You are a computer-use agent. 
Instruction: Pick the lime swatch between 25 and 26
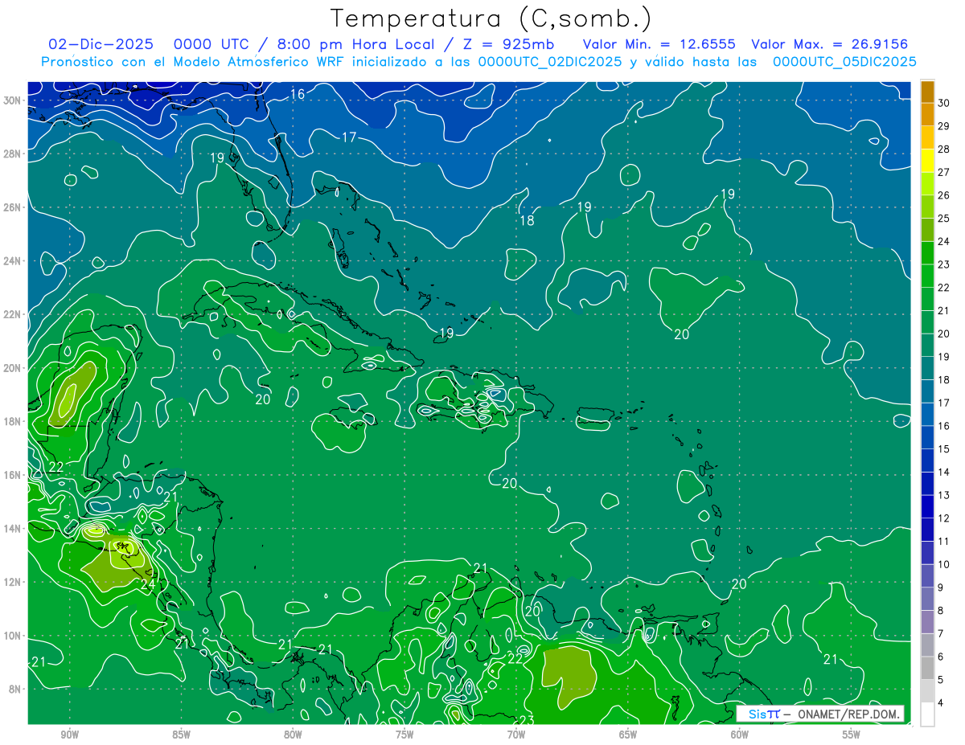[927, 207]
